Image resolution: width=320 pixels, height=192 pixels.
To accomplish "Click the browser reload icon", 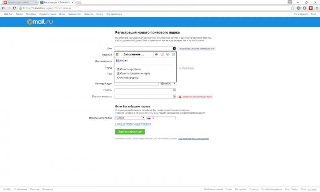I will (14, 8).
